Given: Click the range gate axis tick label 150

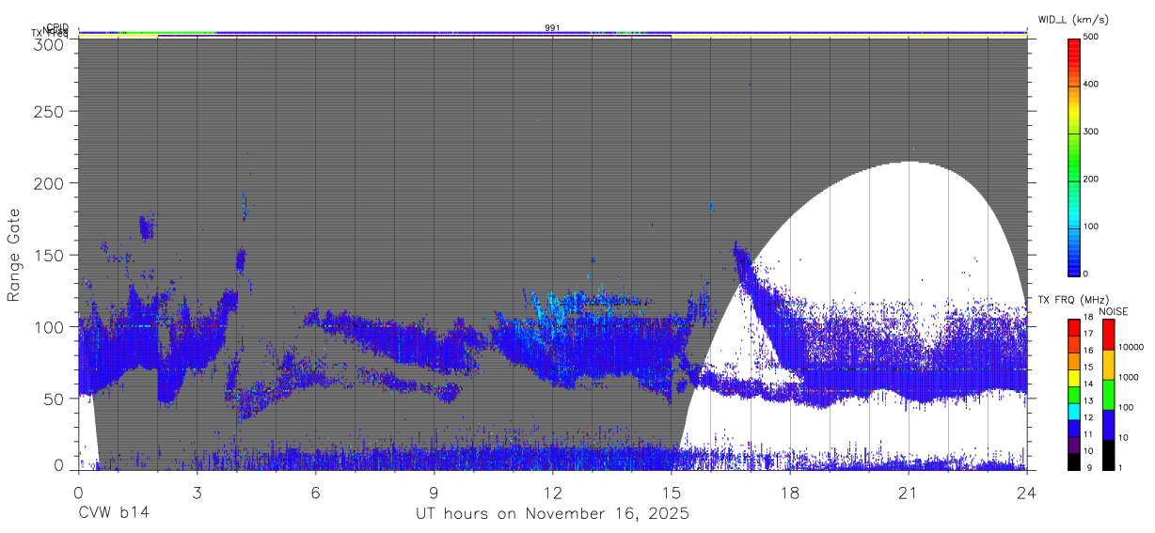Looking at the screenshot, I should pyautogui.click(x=49, y=255).
